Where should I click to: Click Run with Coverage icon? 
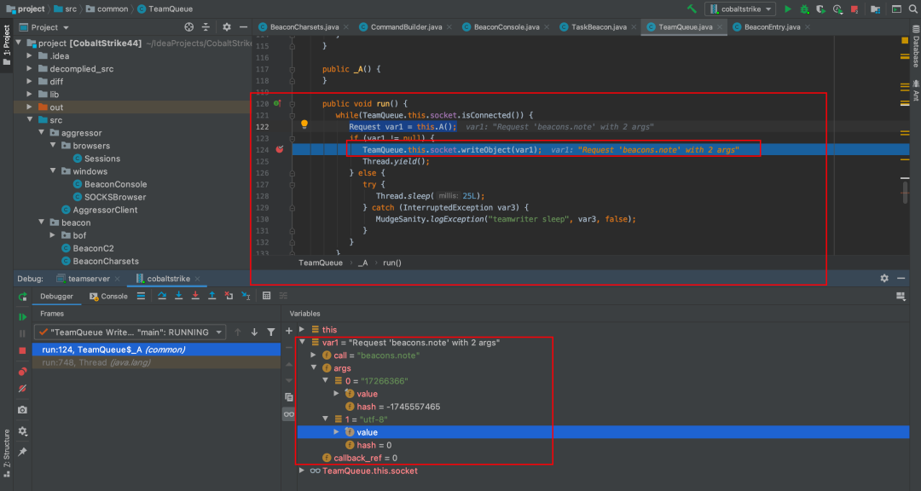(821, 9)
